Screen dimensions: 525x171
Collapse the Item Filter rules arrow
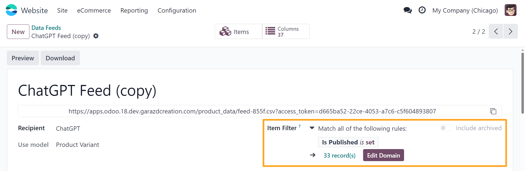pyautogui.click(x=312, y=128)
